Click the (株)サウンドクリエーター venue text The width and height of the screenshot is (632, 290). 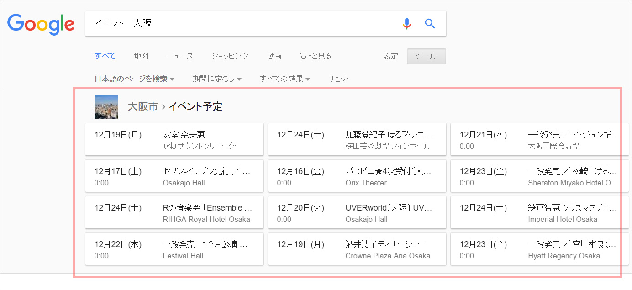point(202,146)
